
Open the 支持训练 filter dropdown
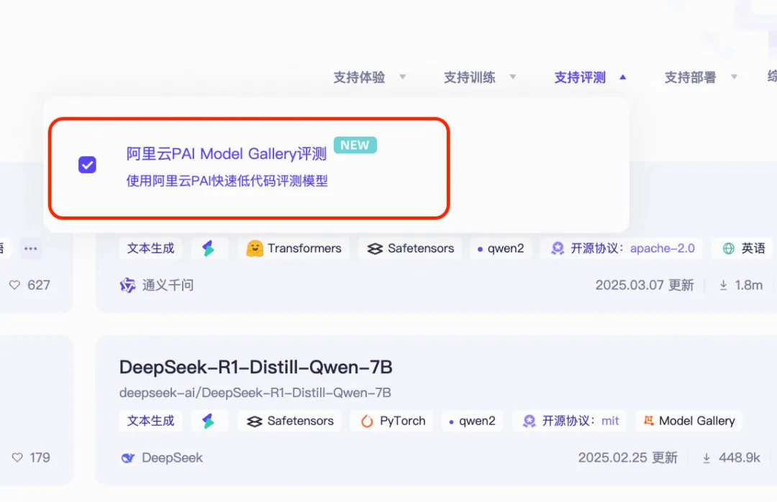(480, 77)
